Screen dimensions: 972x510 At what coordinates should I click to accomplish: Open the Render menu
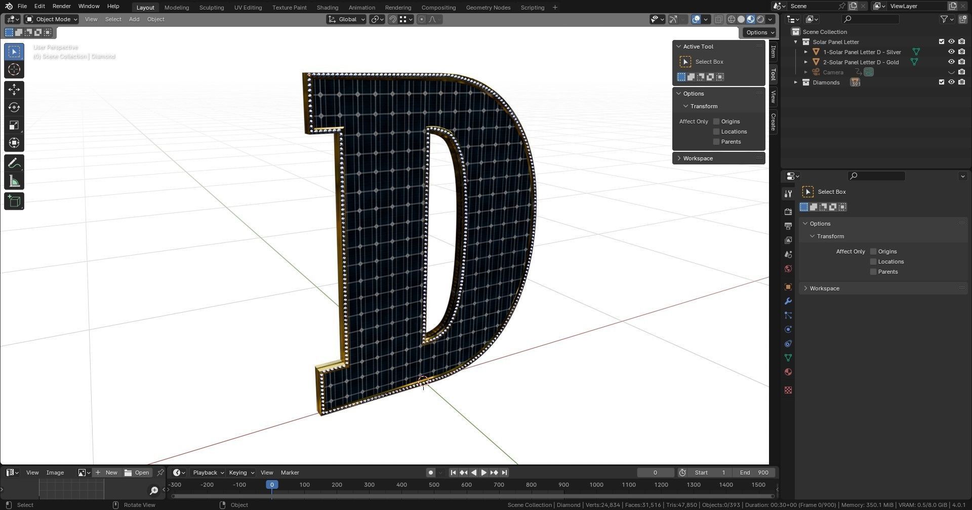coord(61,6)
